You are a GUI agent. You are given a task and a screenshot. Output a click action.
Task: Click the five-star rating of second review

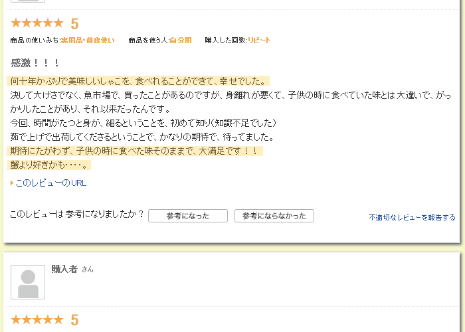point(37,319)
